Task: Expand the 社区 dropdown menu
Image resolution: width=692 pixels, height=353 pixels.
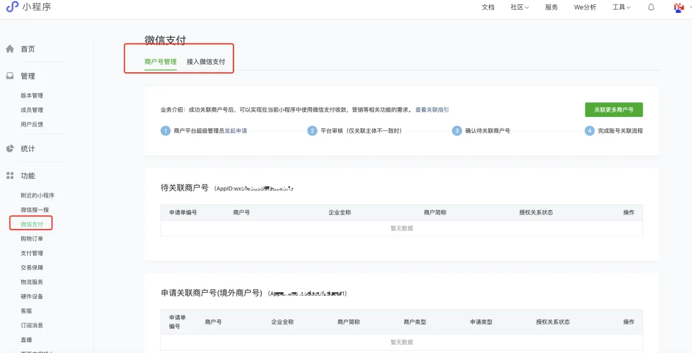Action: pos(519,7)
